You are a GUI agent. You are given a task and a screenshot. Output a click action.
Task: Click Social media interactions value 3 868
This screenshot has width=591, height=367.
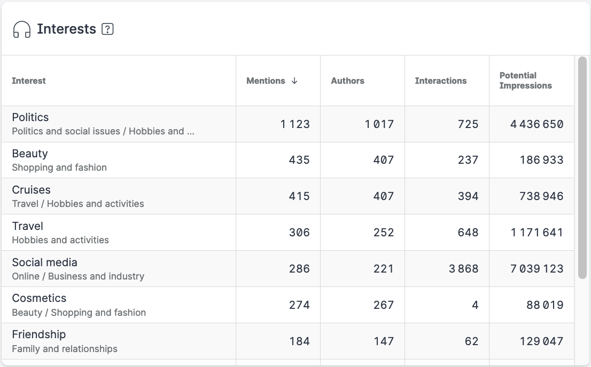pos(463,269)
